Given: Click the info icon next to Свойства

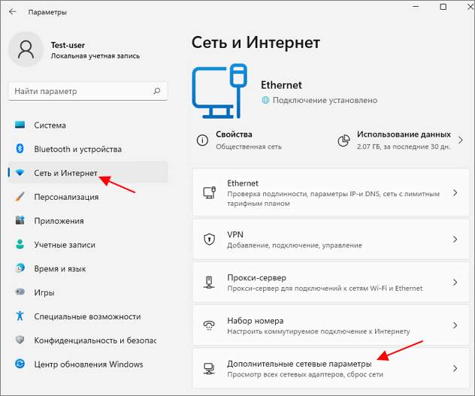Looking at the screenshot, I should pos(202,141).
